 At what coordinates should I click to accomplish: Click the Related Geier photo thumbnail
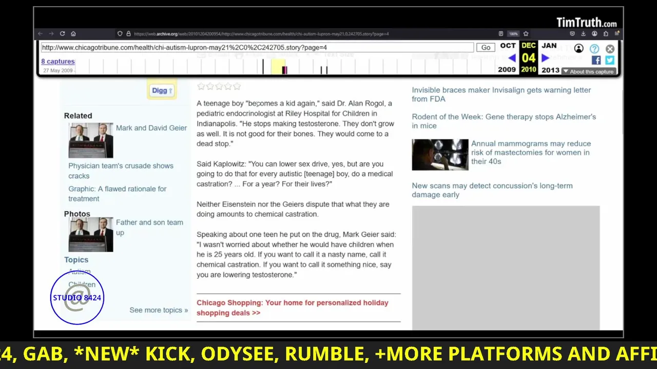click(x=91, y=140)
